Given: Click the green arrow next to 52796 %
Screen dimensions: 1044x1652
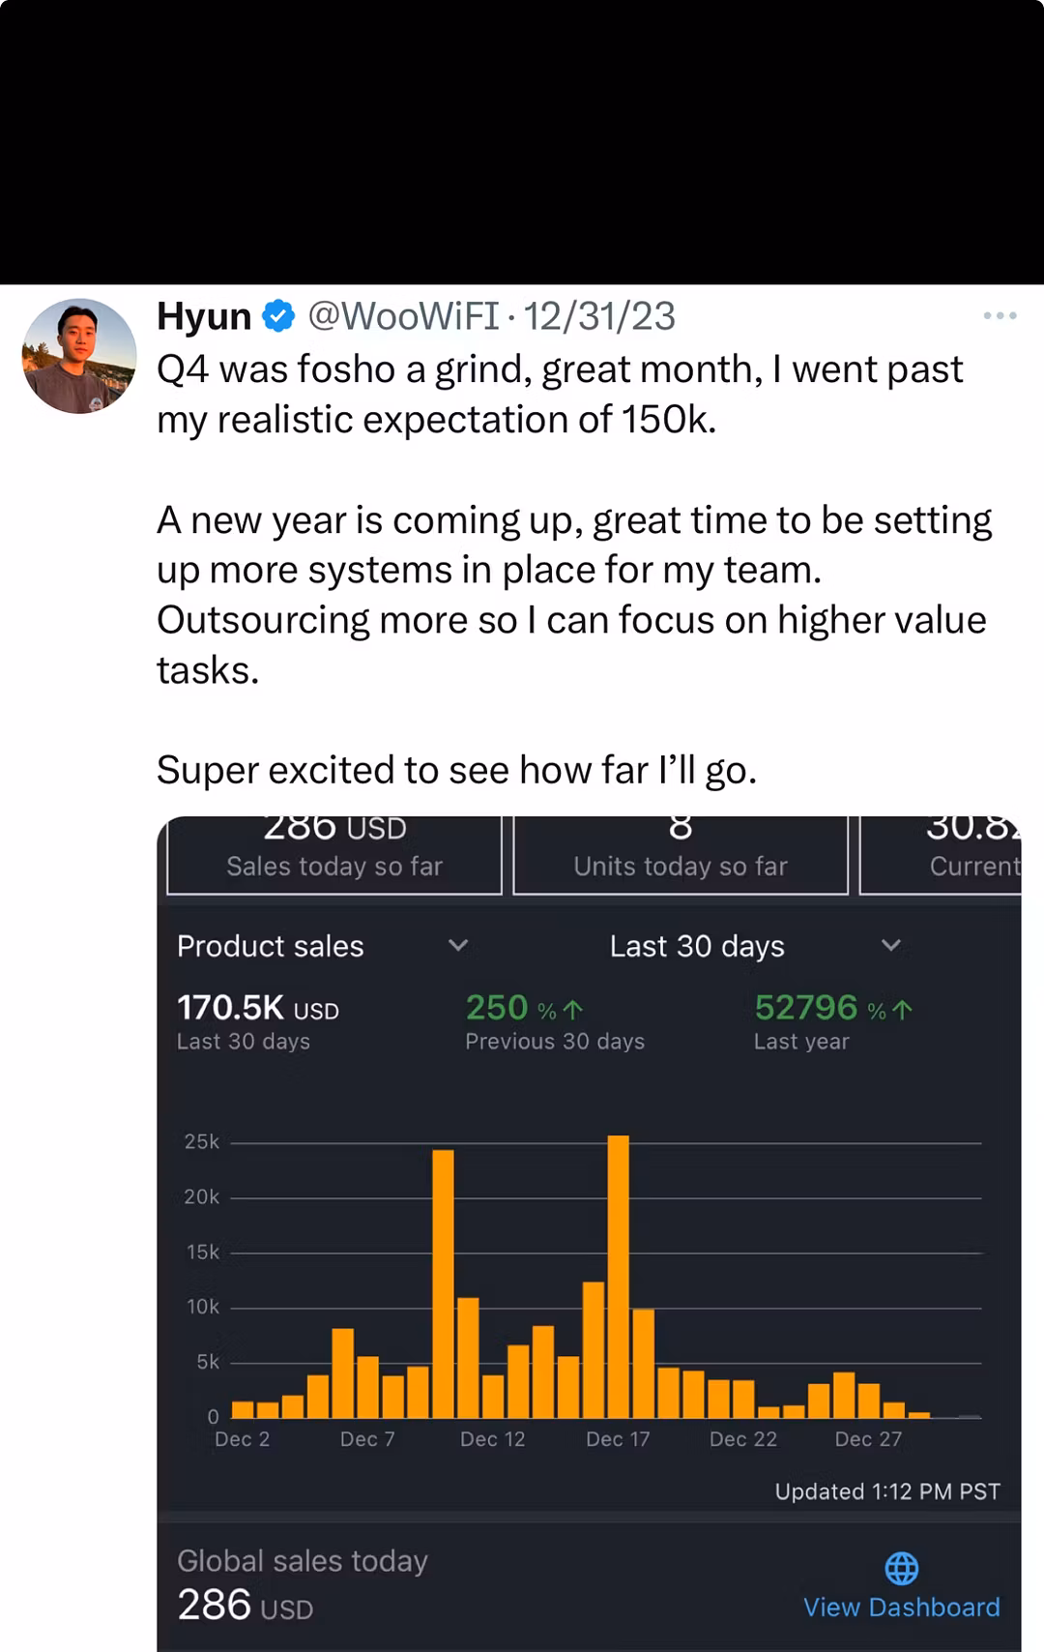Looking at the screenshot, I should [903, 1010].
